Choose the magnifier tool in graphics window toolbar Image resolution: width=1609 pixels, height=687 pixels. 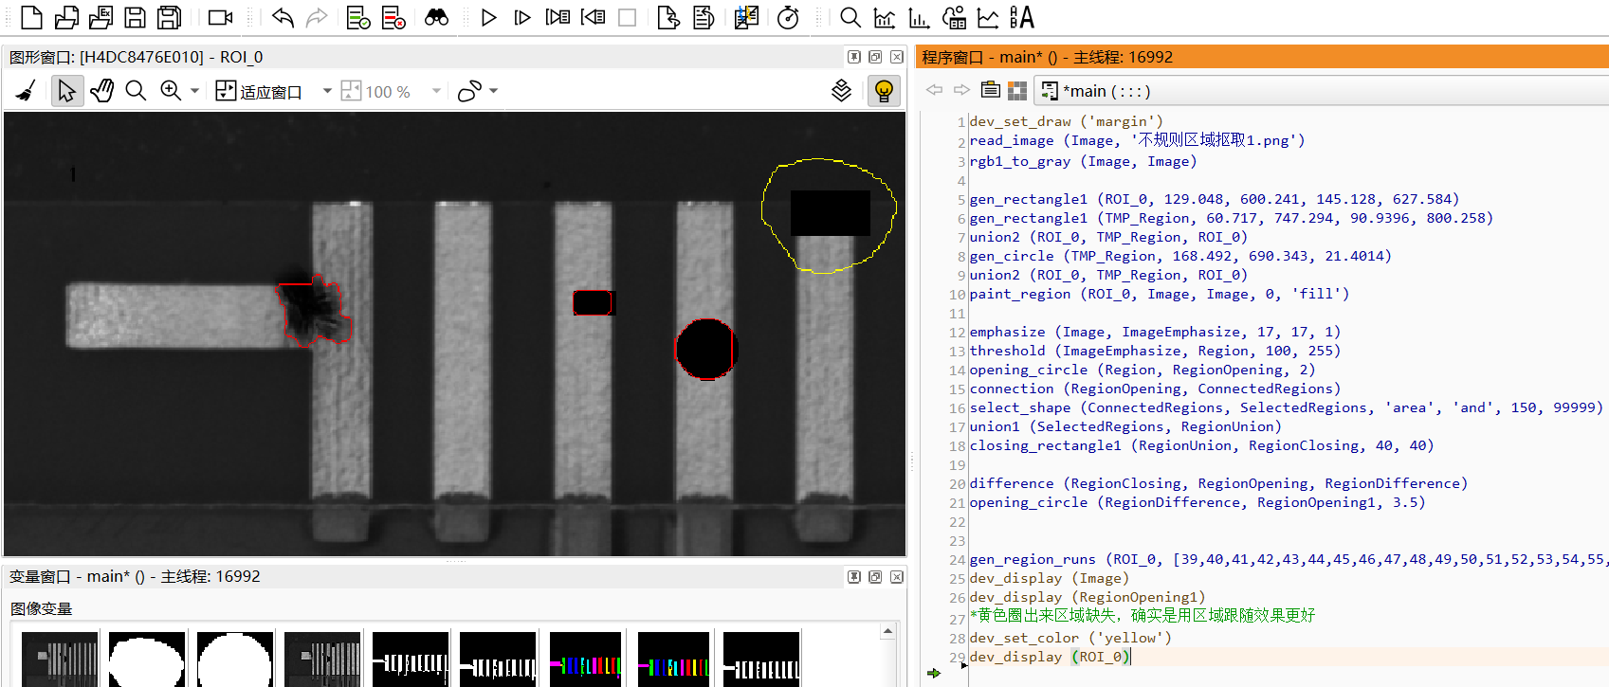[x=136, y=91]
